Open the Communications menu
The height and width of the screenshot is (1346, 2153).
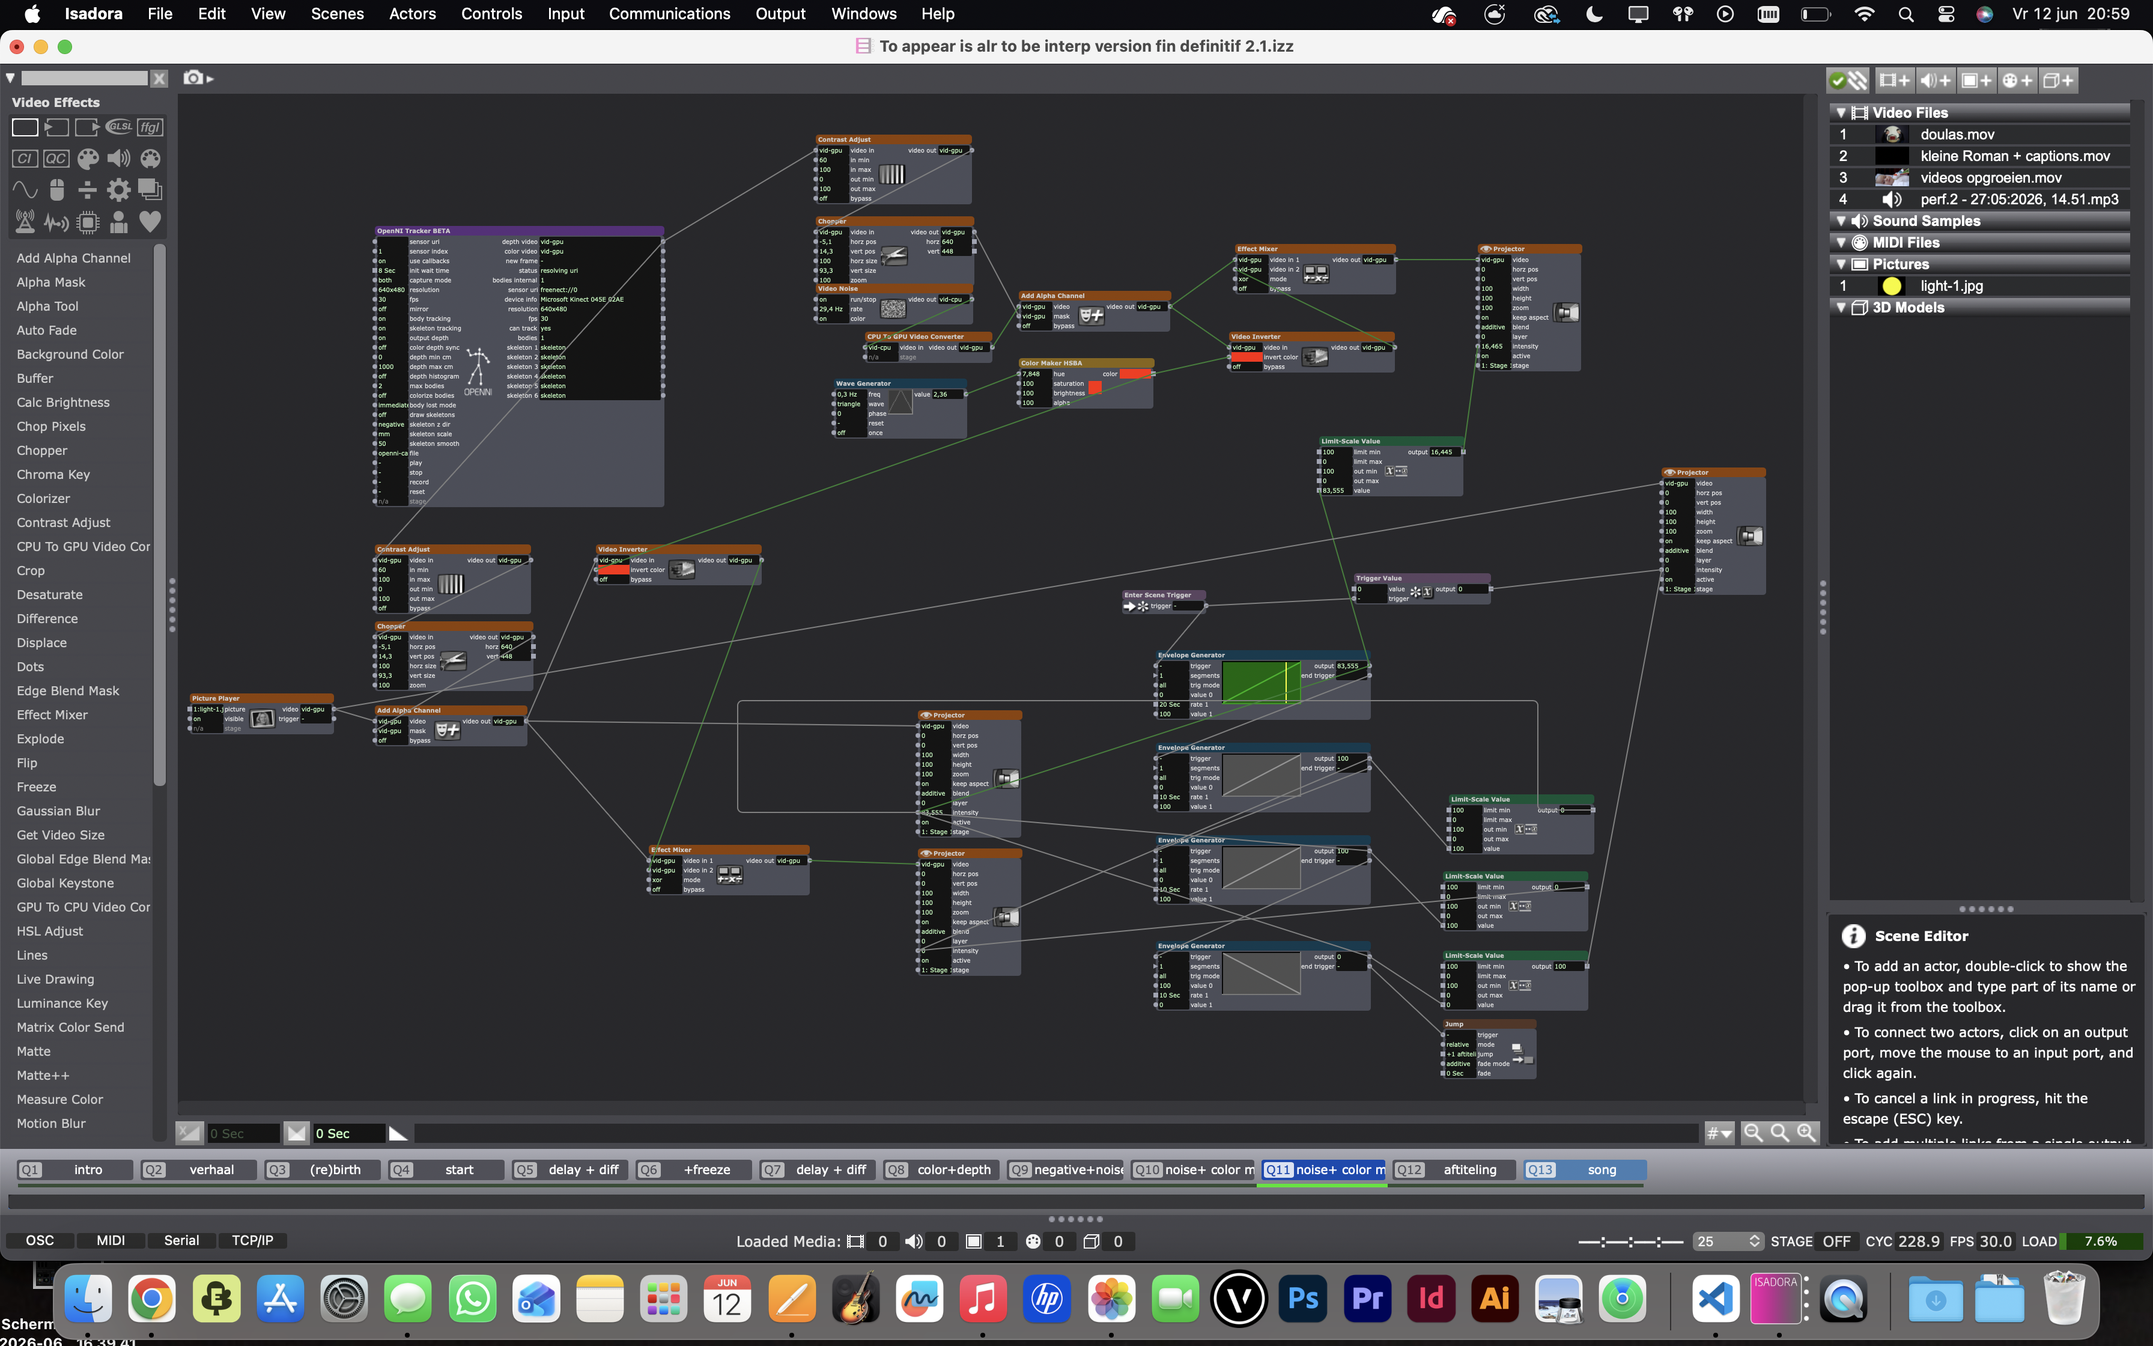tap(669, 14)
